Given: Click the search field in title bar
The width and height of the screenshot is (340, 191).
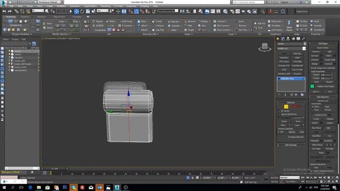Looking at the screenshot, I should pyautogui.click(x=248, y=2).
